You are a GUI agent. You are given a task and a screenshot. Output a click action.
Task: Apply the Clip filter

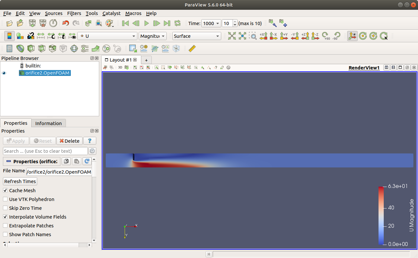(31, 49)
